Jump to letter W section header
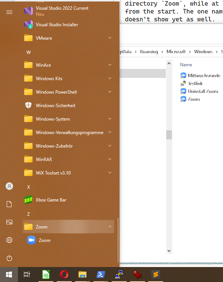 pyautogui.click(x=28, y=52)
